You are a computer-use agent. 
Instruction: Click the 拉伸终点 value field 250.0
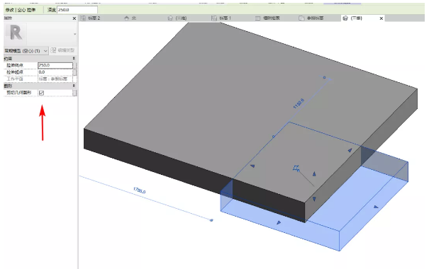click(55, 65)
